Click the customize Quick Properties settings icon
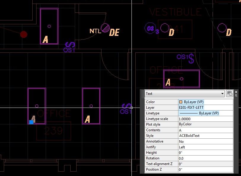Image resolution: width=241 pixels, height=176 pixels. tap(229, 93)
